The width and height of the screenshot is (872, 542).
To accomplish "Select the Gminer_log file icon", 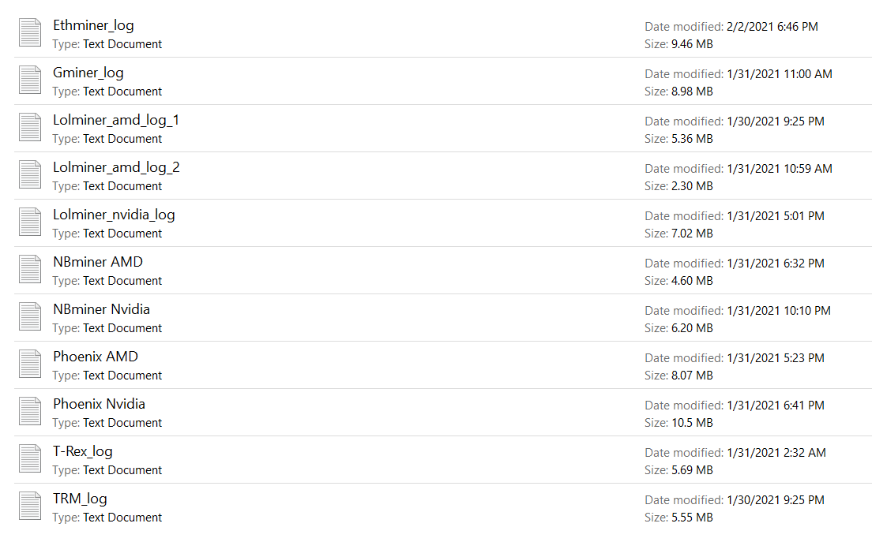I will (30, 80).
